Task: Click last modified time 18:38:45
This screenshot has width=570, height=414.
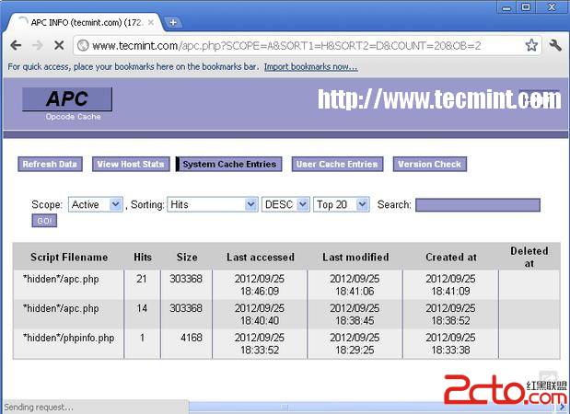Action: coord(355,321)
